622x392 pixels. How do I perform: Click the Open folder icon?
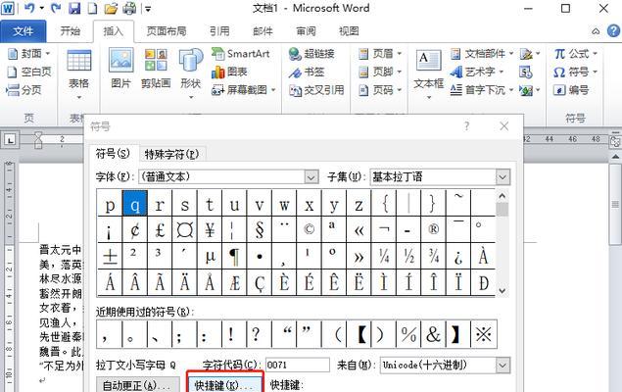tap(111, 8)
